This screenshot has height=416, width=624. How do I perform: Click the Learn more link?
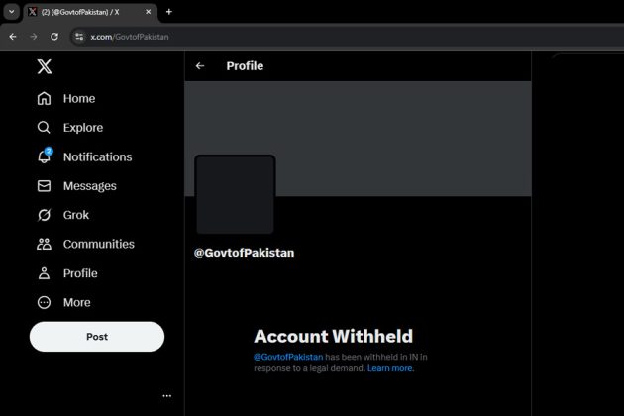pyautogui.click(x=389, y=368)
